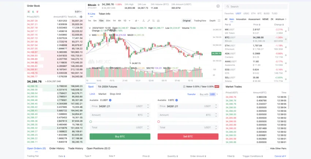Click the order book total column settings icon
Image resolution: width=311 pixels, height=159 pixels.
[81, 17]
